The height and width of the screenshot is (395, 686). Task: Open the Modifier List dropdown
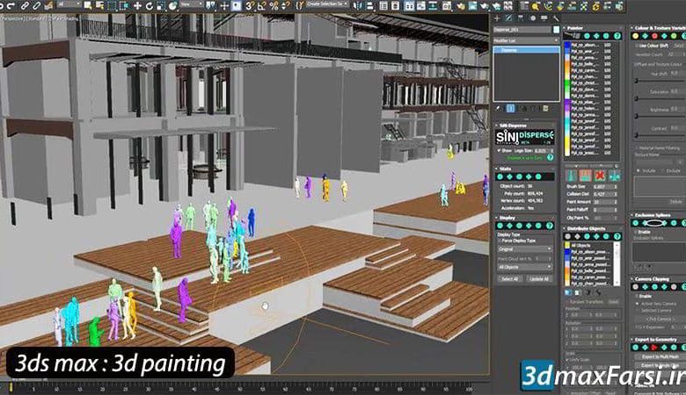[x=525, y=40]
